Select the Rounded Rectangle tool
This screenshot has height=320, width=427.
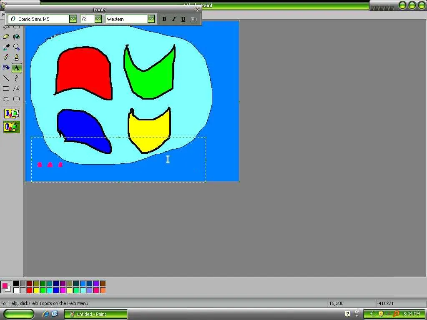pyautogui.click(x=17, y=99)
